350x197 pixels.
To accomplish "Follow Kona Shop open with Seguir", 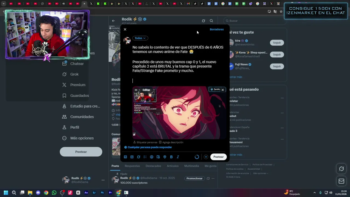I will click(277, 54).
